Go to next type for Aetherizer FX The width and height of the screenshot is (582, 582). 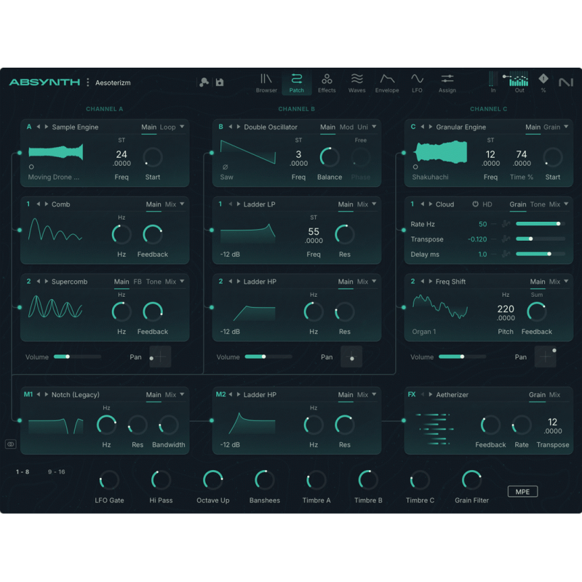[431, 394]
